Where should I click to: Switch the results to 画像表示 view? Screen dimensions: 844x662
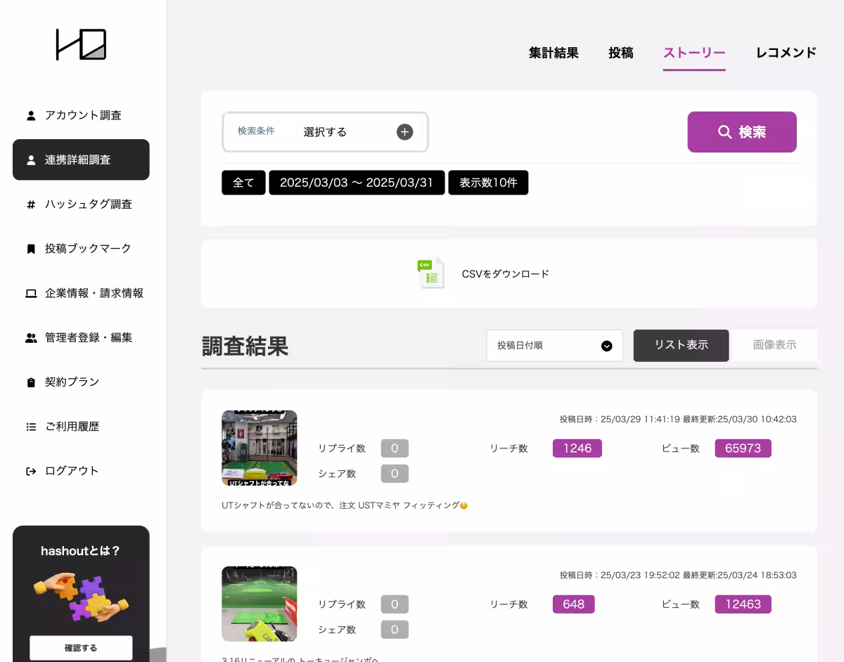point(776,345)
